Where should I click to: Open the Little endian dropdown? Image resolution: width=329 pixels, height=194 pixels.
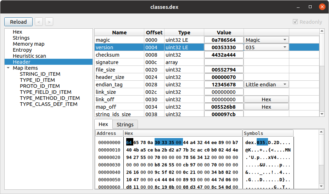pos(266,84)
